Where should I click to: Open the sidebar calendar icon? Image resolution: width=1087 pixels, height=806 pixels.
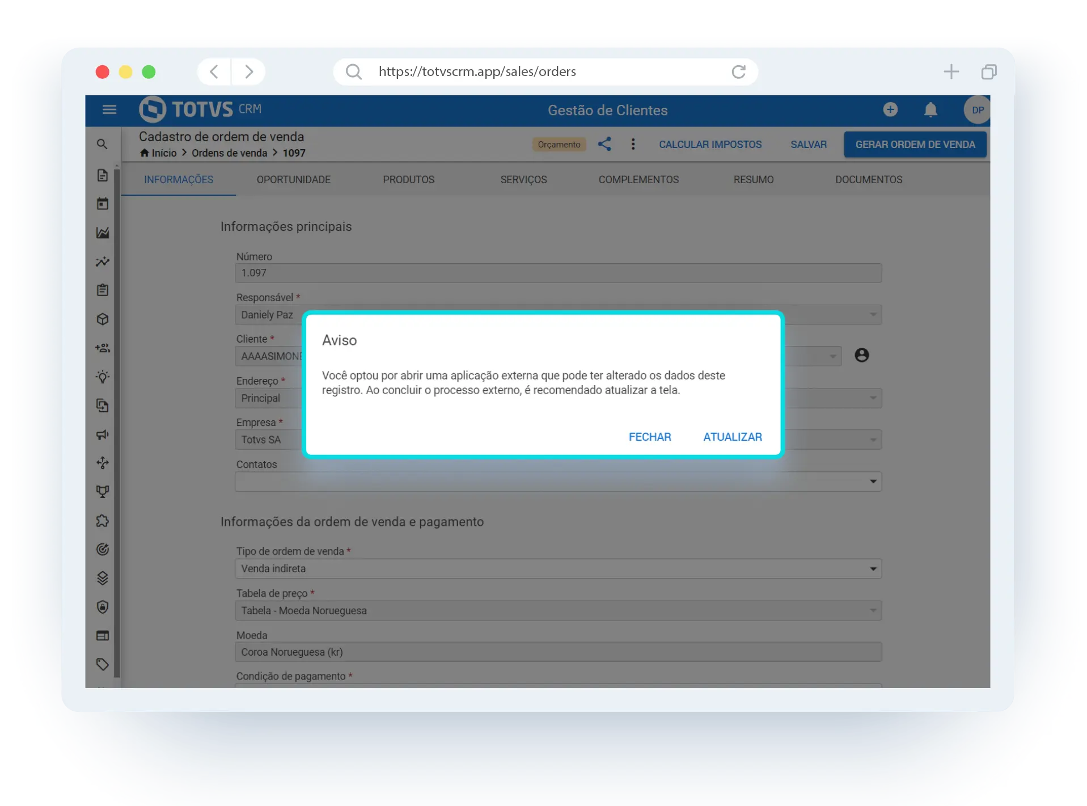[102, 204]
